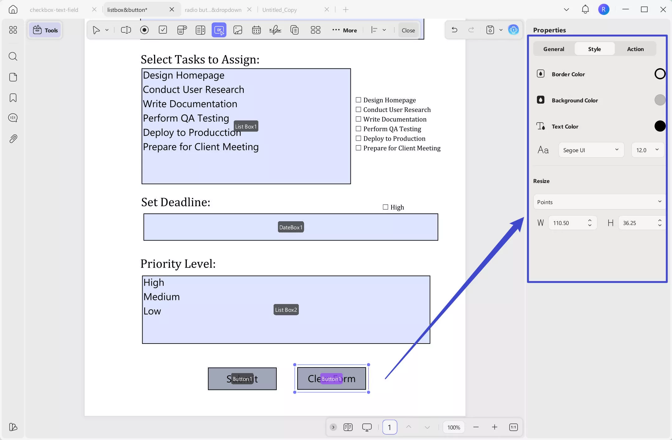This screenshot has height=440, width=672.
Task: Check the Deploy to Production checkbox
Action: (359, 138)
